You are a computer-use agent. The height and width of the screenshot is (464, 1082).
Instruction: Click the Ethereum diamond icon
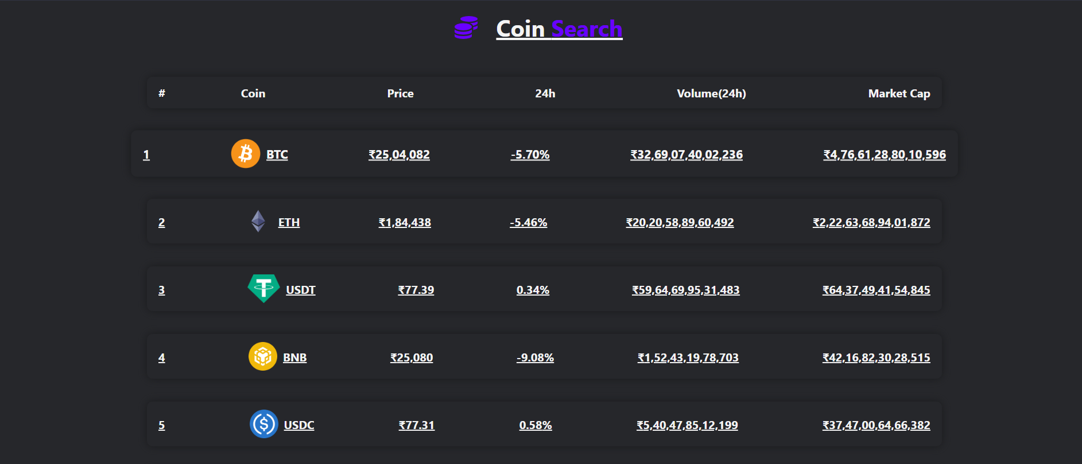click(258, 222)
